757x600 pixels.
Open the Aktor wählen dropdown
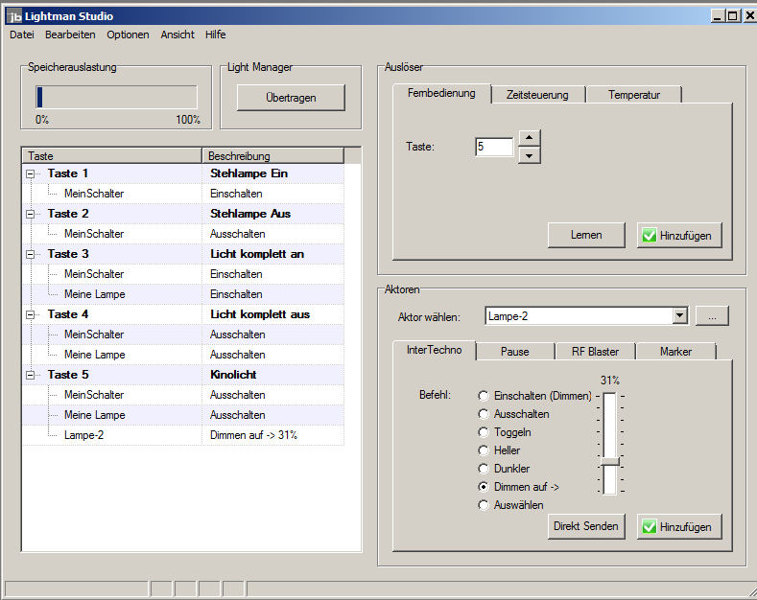(x=679, y=315)
